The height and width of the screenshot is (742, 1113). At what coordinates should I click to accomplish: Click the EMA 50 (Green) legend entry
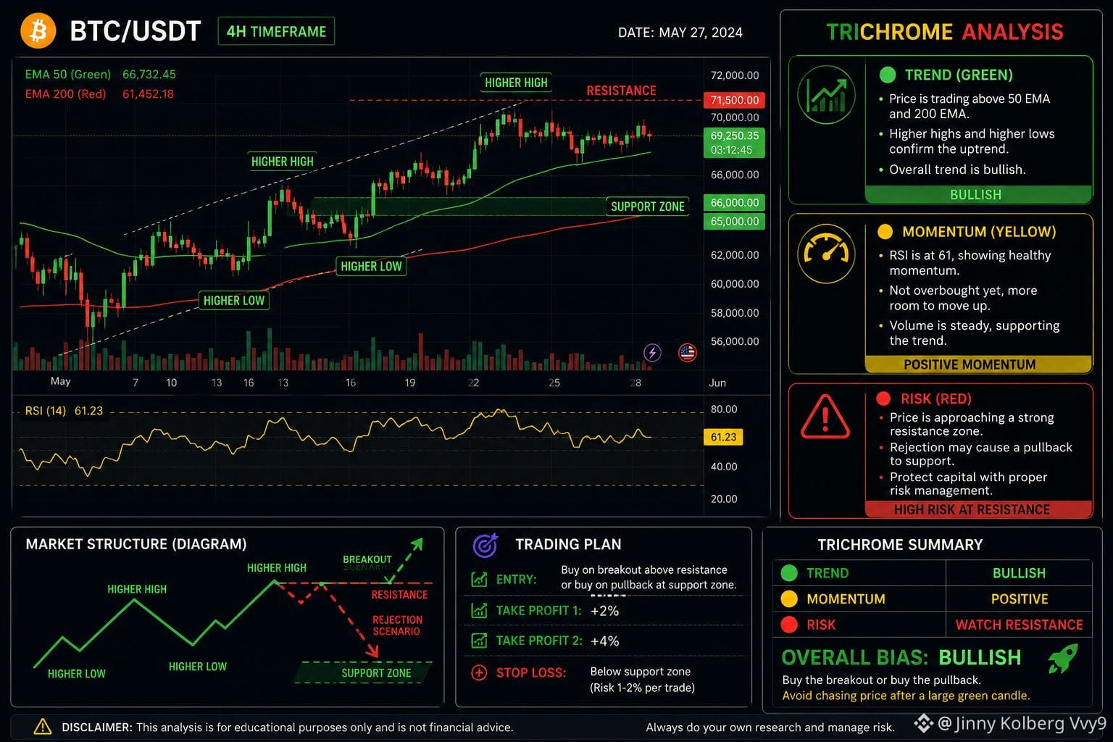(100, 74)
